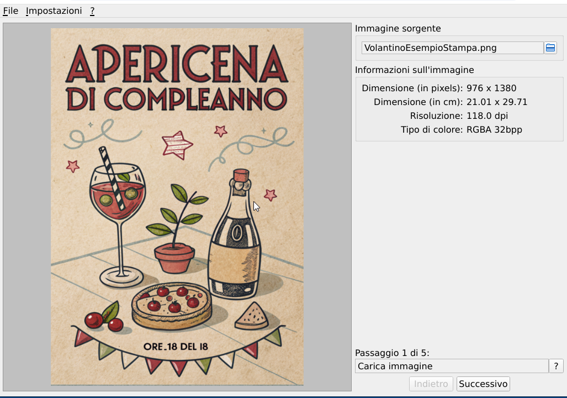Click the pizza in the poster preview

(172, 306)
